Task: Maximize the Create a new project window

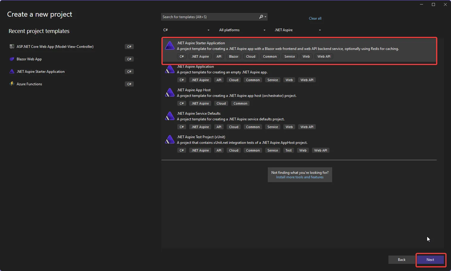Action: 433,4
